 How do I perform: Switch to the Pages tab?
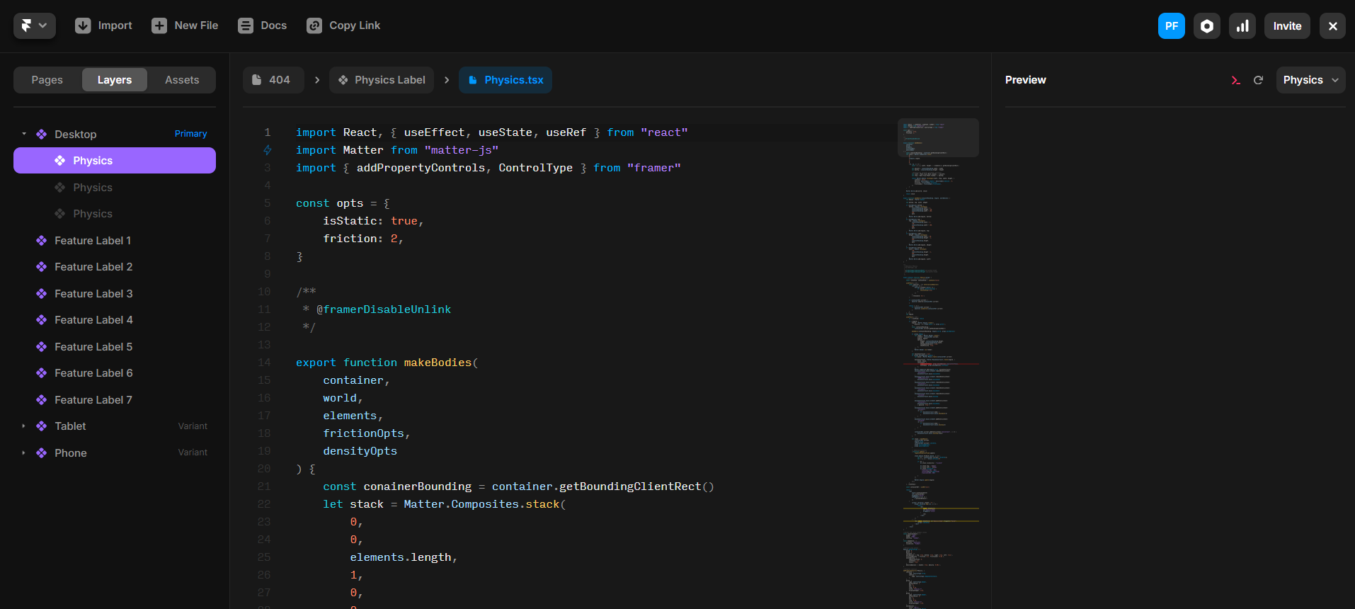coord(47,80)
